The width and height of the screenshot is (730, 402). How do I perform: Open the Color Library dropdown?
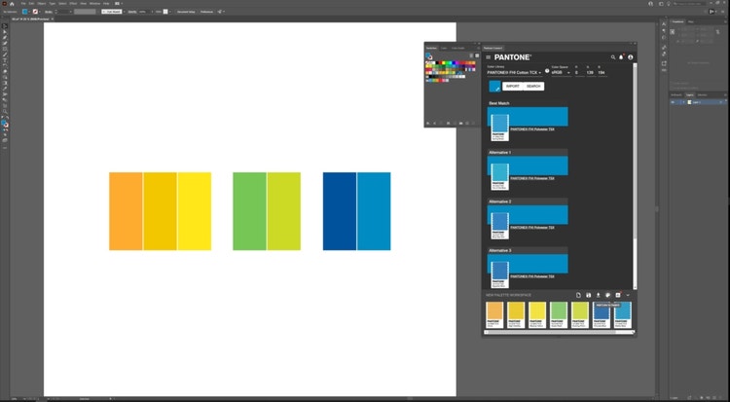coord(514,73)
